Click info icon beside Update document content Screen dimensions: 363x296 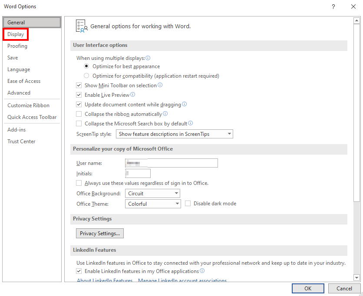coord(184,104)
